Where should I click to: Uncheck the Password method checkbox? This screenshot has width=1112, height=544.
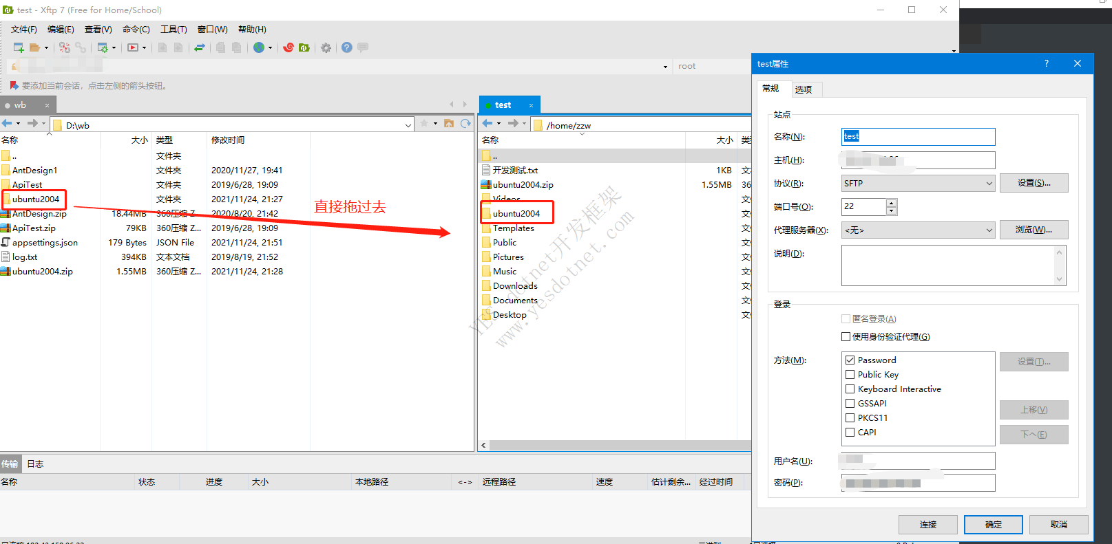pyautogui.click(x=850, y=360)
